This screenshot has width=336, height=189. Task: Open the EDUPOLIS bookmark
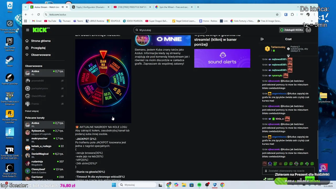(113, 21)
